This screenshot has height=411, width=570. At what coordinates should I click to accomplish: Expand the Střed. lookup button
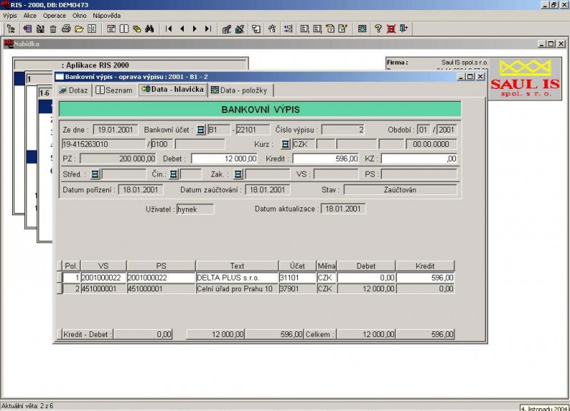tap(94, 174)
